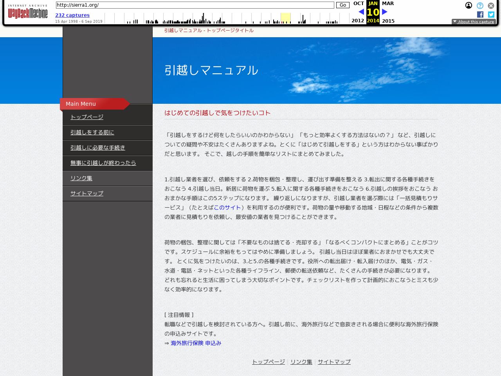Share capture on Facebook
Viewport: 501px width, 376px height.
pyautogui.click(x=480, y=14)
